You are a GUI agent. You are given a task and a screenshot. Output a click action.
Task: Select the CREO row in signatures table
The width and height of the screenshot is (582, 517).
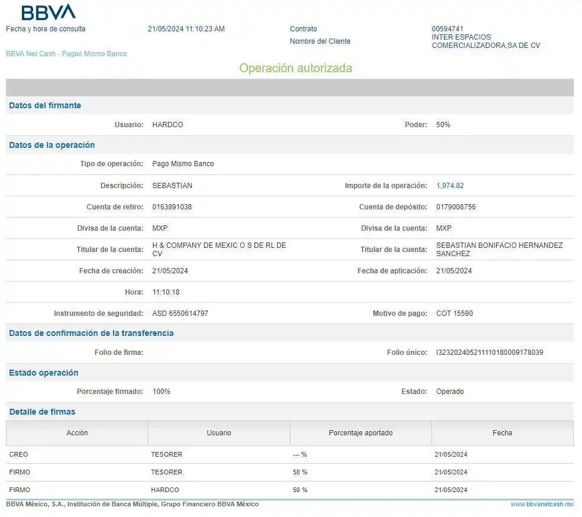(x=19, y=454)
